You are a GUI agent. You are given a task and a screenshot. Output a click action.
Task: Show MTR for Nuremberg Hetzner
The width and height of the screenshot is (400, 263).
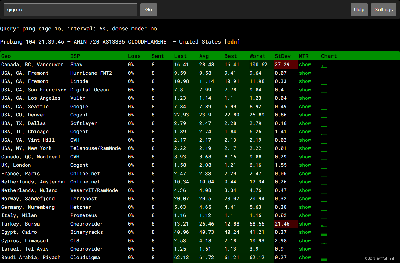(x=305, y=207)
